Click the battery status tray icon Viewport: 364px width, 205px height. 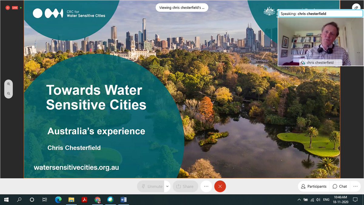pos(306,200)
